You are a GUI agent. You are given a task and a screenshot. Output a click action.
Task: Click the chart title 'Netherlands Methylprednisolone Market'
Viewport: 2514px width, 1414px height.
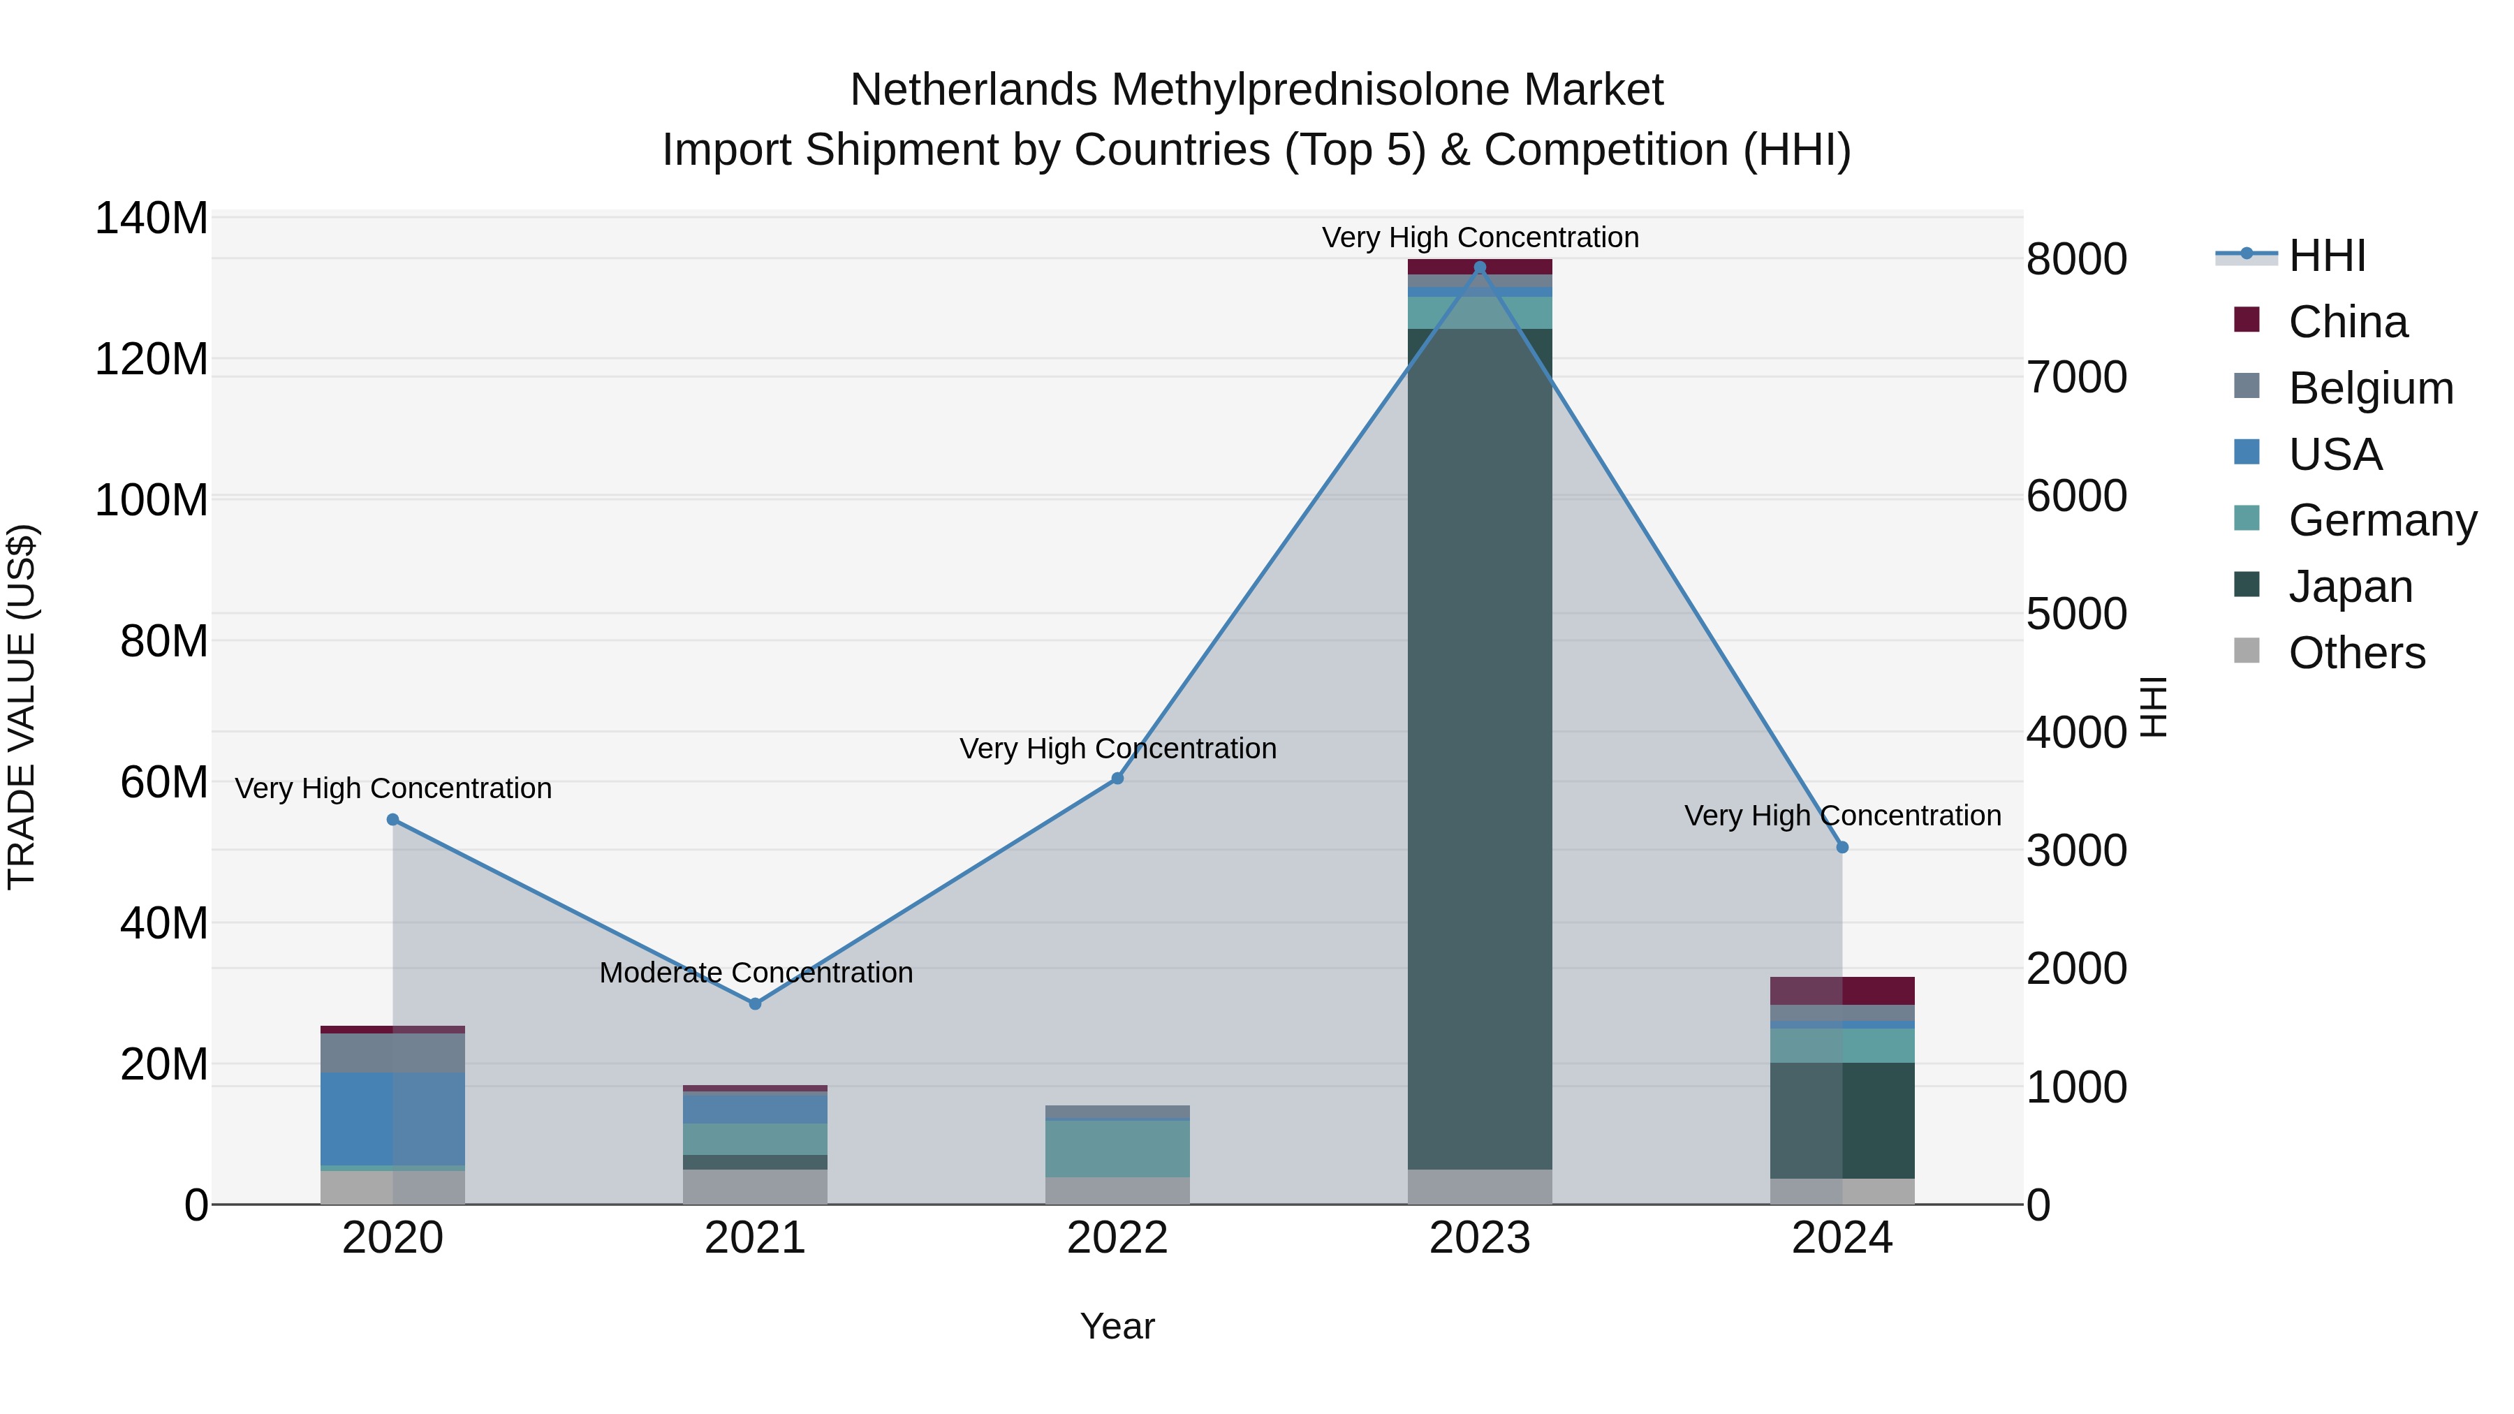coord(1257,90)
